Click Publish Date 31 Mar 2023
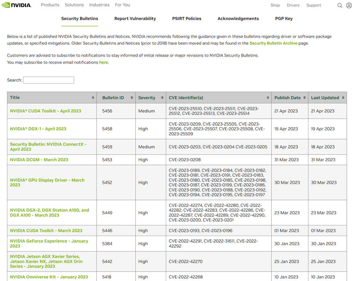 286,159
